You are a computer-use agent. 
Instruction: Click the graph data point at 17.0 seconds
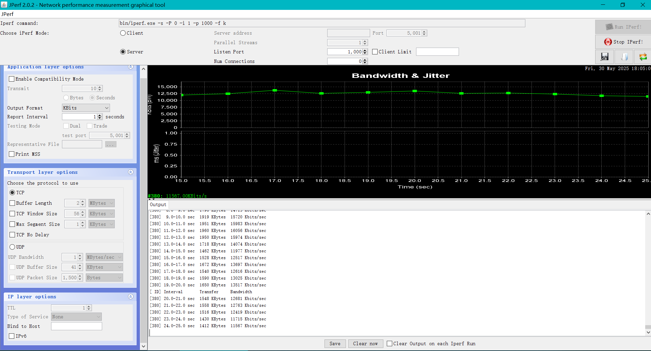pyautogui.click(x=275, y=90)
